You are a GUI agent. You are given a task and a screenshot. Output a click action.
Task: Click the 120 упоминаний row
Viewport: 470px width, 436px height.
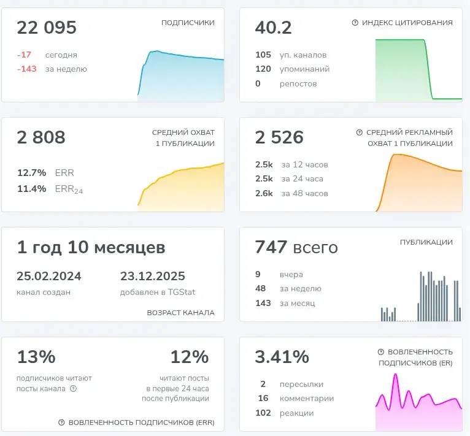click(292, 69)
